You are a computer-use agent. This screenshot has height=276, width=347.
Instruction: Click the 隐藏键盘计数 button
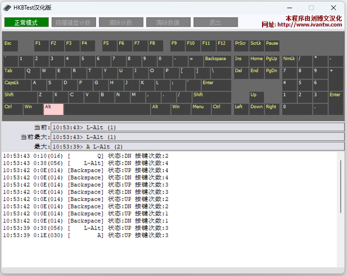[72, 23]
